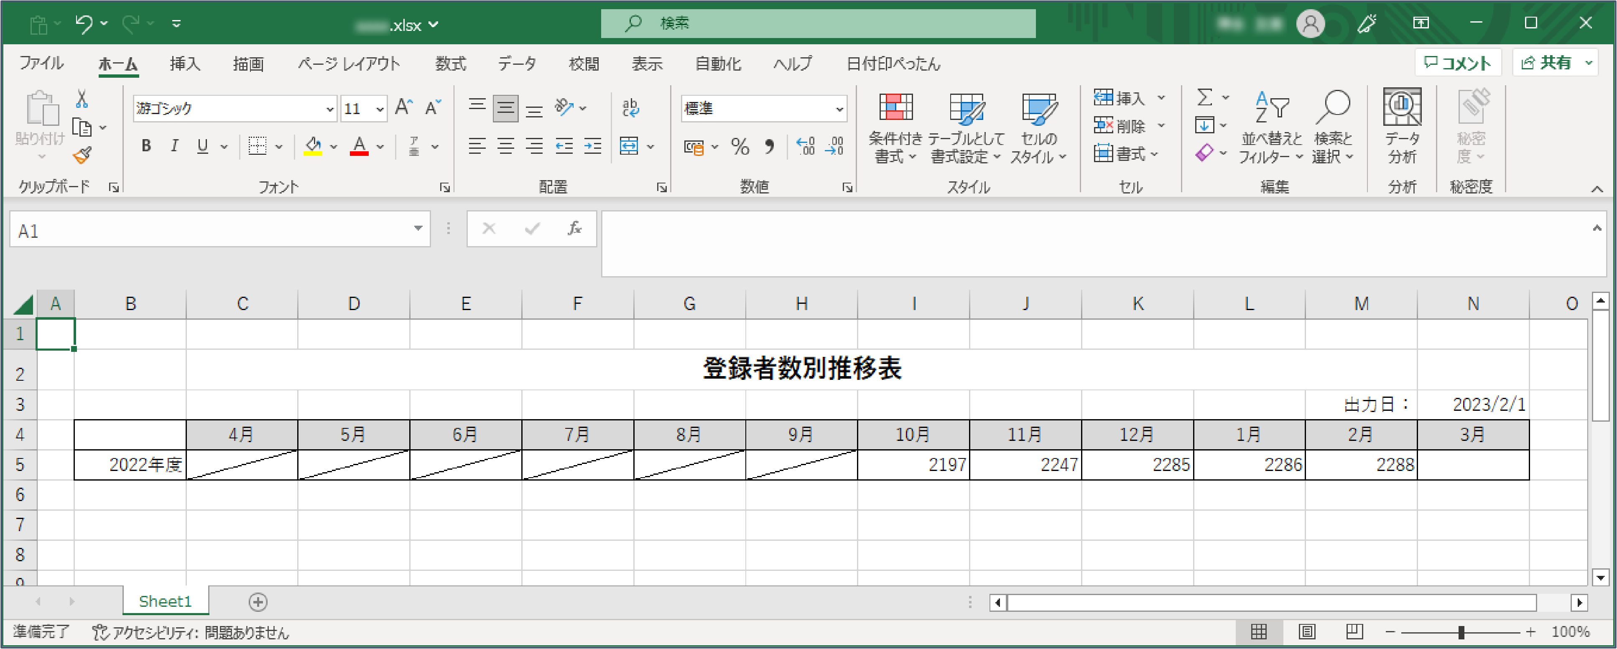
Task: Click the Undo icon in title bar
Action: pos(84,24)
